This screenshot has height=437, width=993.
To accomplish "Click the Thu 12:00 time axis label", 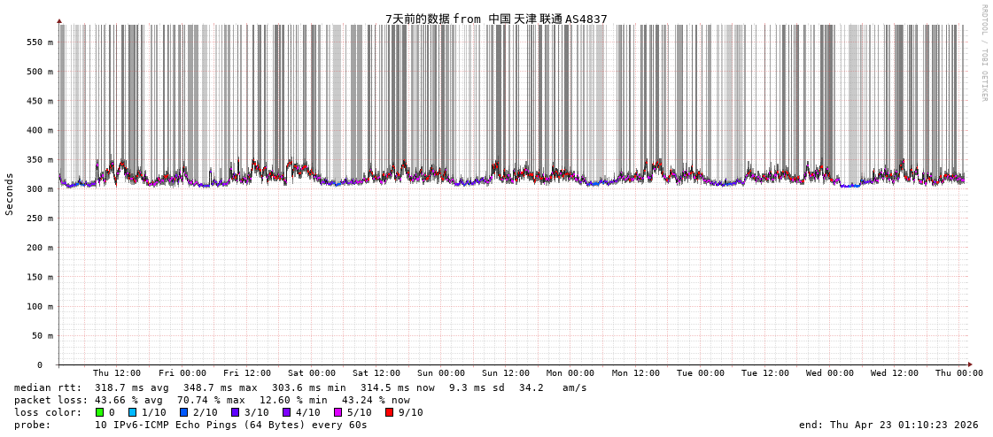I will [x=117, y=373].
